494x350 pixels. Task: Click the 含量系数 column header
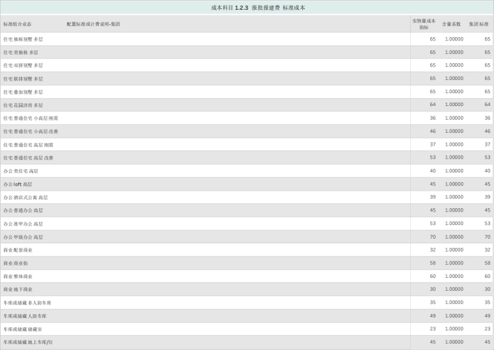[451, 24]
